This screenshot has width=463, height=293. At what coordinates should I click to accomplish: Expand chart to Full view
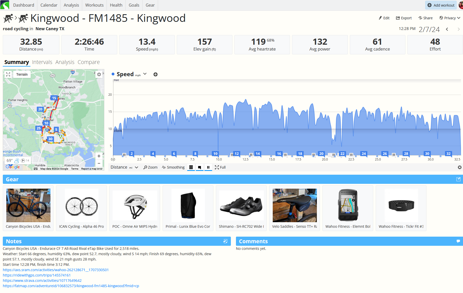[220, 167]
